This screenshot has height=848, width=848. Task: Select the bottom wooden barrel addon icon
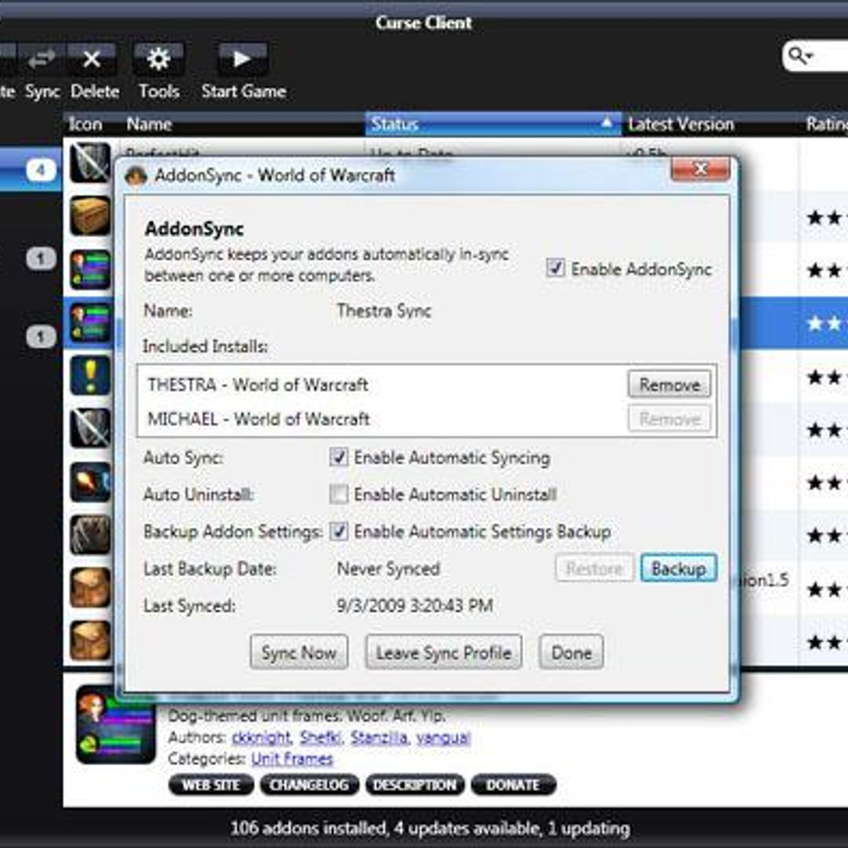[90, 641]
